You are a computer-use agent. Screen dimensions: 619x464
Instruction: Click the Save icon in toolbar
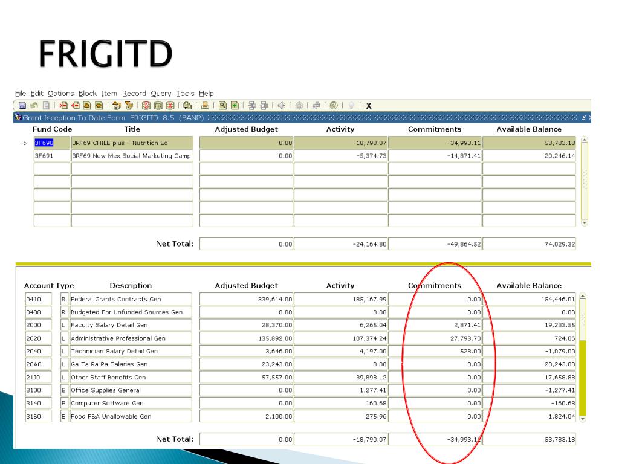click(22, 105)
